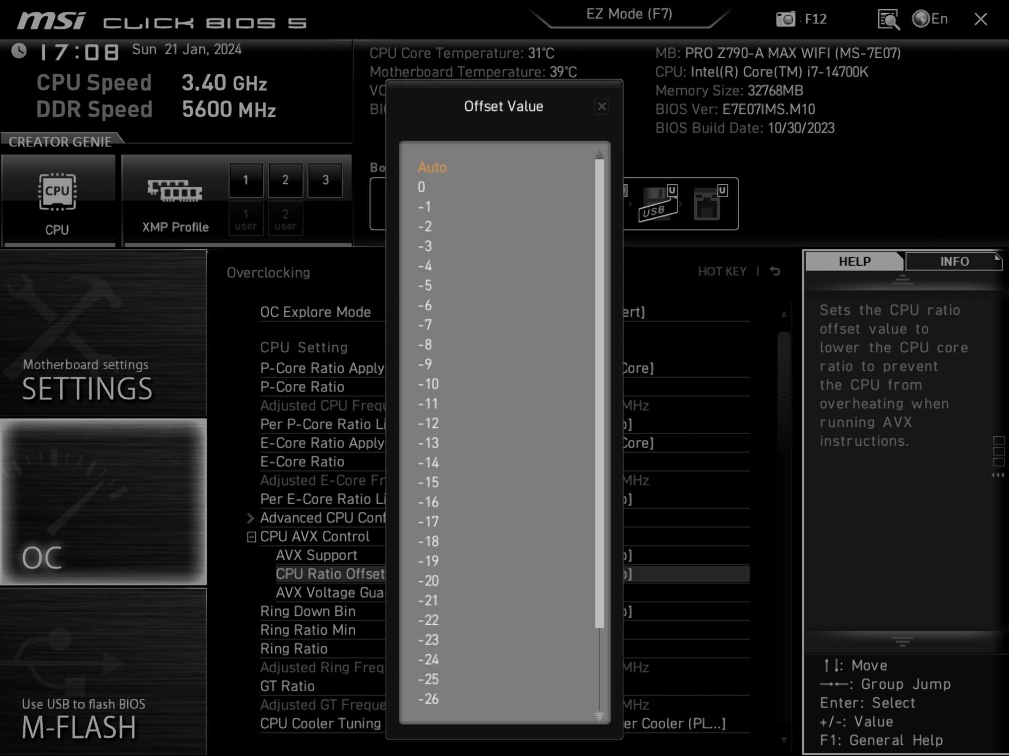Switch to the INFO tab
The image size is (1009, 756).
954,261
